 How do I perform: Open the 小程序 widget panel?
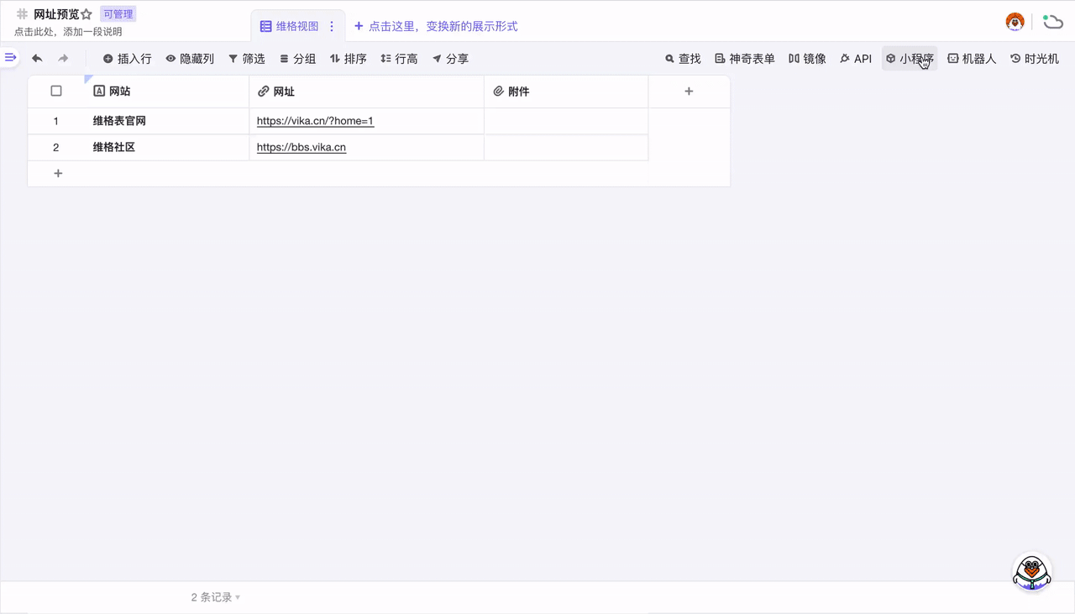tap(909, 59)
